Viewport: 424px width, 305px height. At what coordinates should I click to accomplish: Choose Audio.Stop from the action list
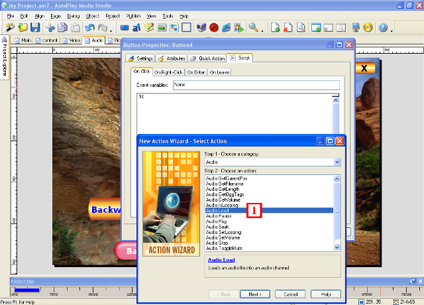(218, 241)
